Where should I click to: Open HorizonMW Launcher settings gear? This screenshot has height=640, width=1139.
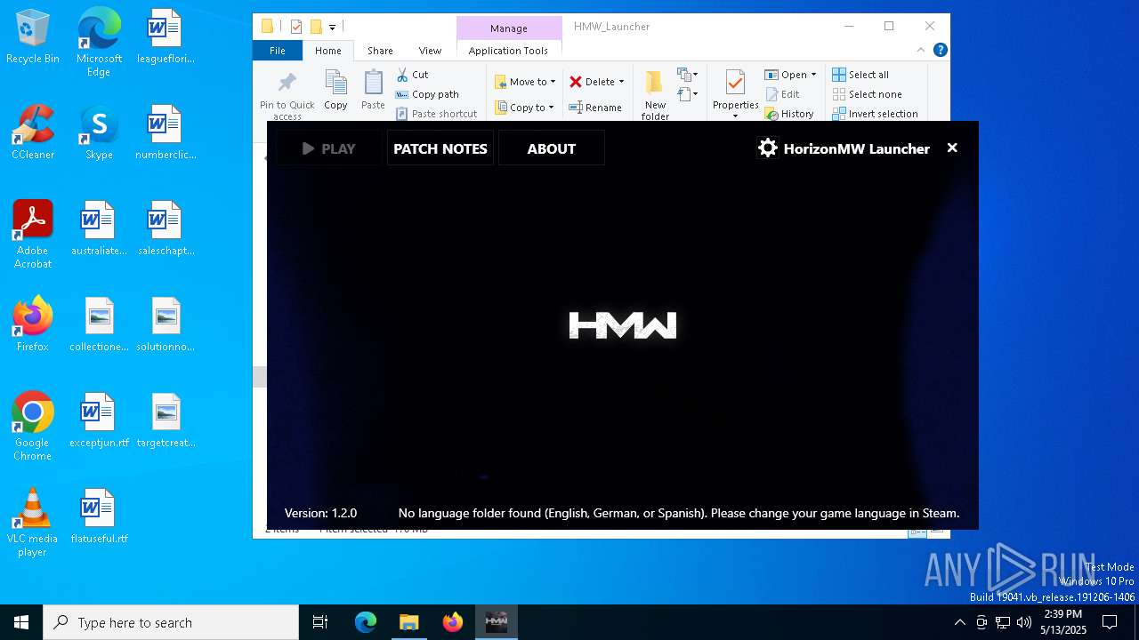point(768,148)
